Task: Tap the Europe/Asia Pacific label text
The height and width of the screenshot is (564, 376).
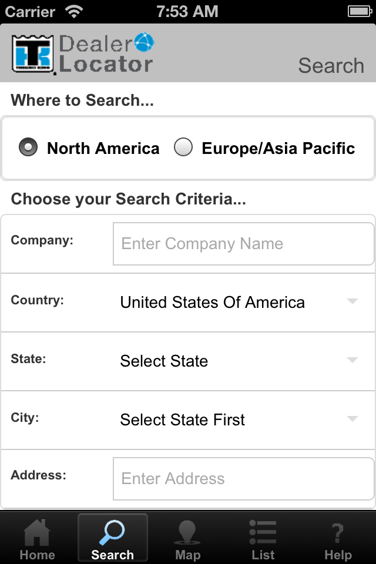Action: 278,148
